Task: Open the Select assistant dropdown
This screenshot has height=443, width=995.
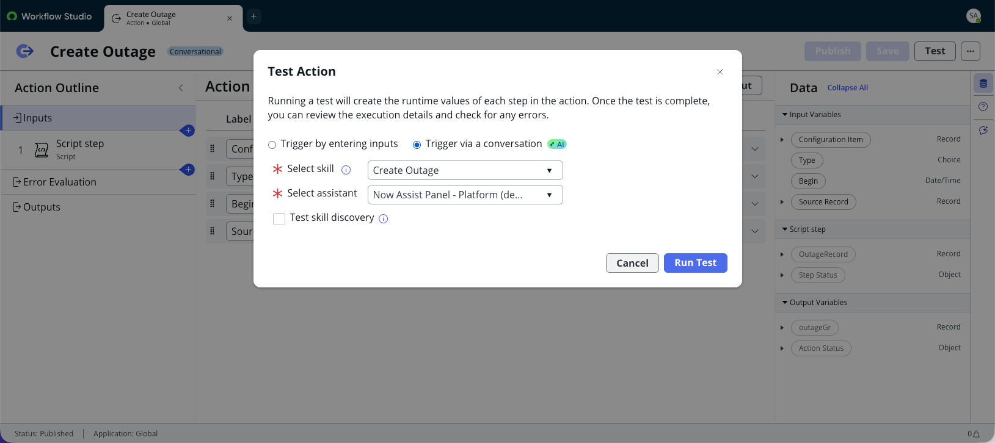Action: [465, 195]
